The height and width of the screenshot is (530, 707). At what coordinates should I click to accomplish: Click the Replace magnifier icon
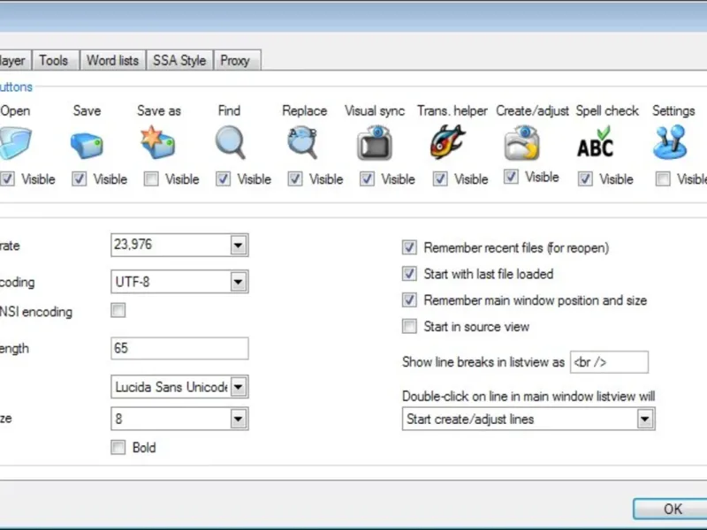click(302, 142)
